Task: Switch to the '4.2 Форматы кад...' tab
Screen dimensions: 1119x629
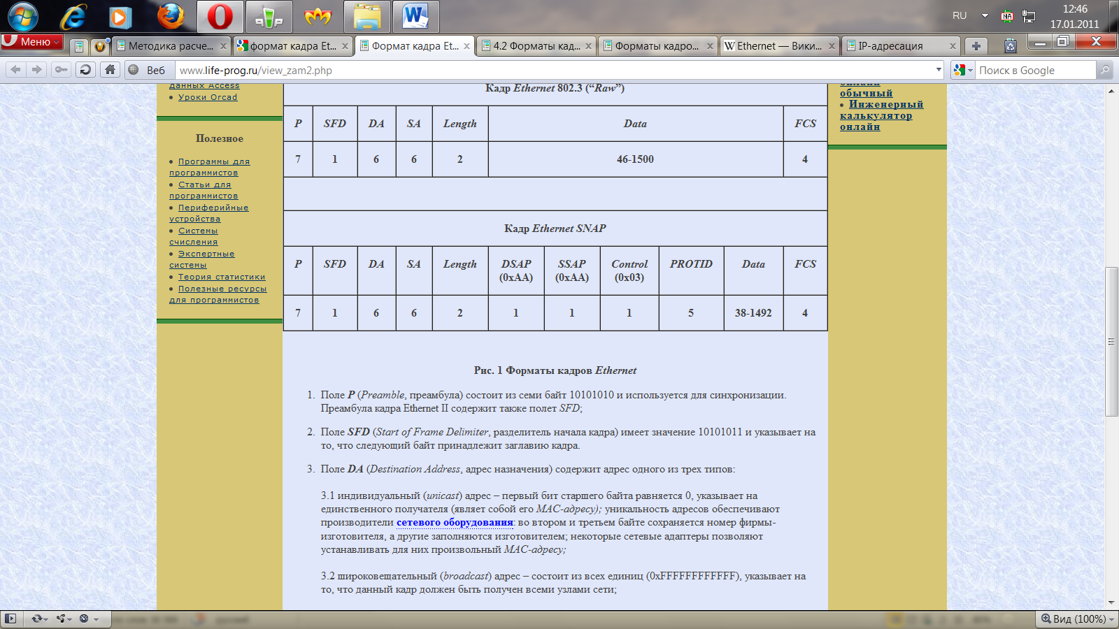Action: [536, 46]
